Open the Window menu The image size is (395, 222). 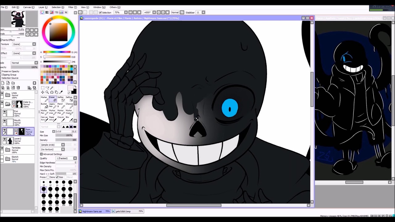click(99, 7)
